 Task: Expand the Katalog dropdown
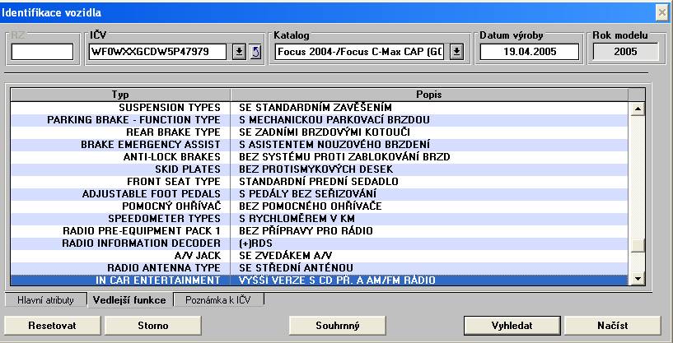point(456,53)
